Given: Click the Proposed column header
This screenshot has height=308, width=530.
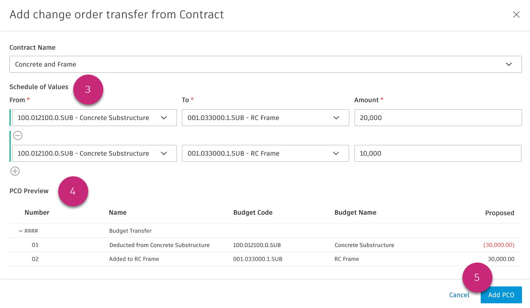Looking at the screenshot, I should [x=499, y=213].
